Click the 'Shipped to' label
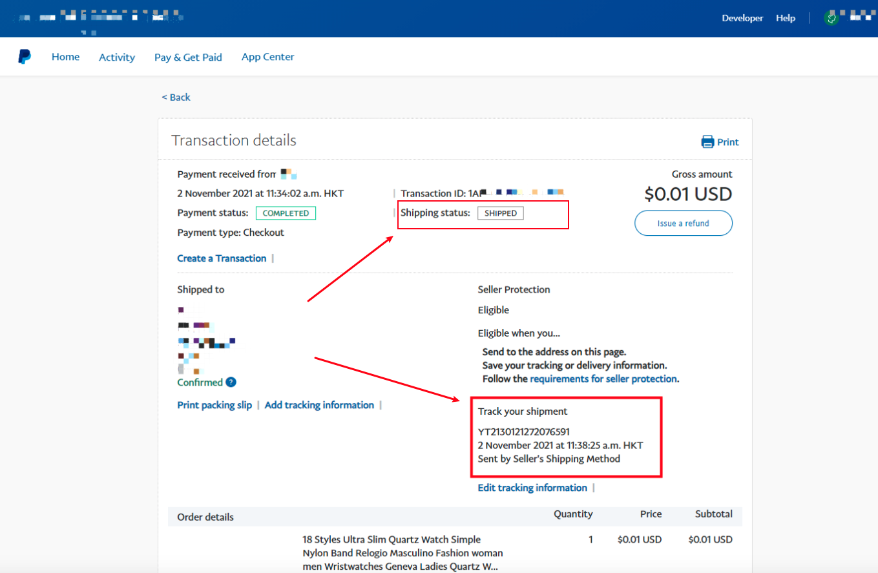The height and width of the screenshot is (573, 878). pyautogui.click(x=201, y=289)
